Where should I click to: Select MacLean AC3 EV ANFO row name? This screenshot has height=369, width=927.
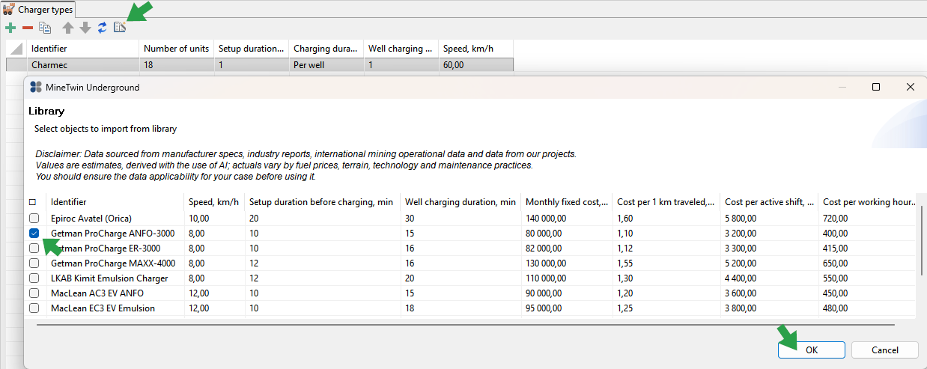[97, 293]
